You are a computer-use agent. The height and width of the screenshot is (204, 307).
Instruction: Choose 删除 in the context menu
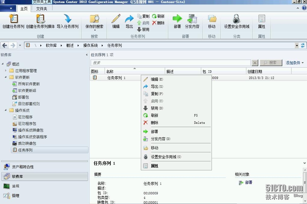pyautogui.click(x=176, y=123)
